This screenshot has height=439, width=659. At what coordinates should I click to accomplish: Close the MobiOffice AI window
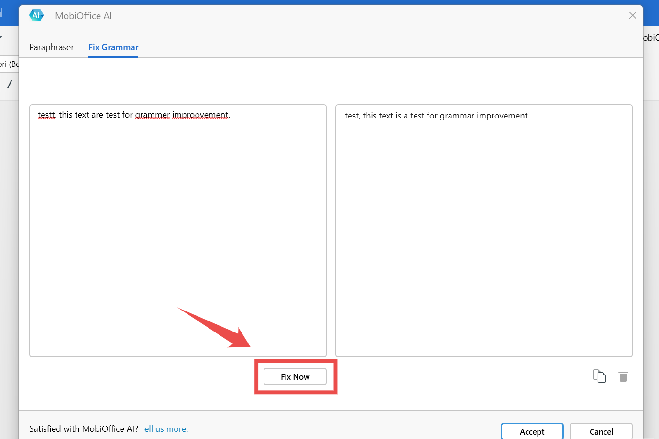pyautogui.click(x=632, y=15)
